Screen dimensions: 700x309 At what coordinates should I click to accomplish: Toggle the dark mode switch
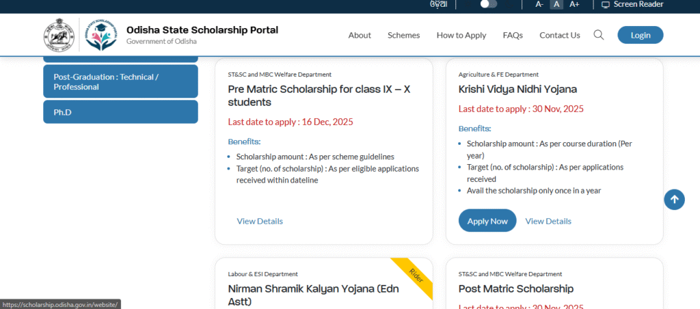point(488,4)
